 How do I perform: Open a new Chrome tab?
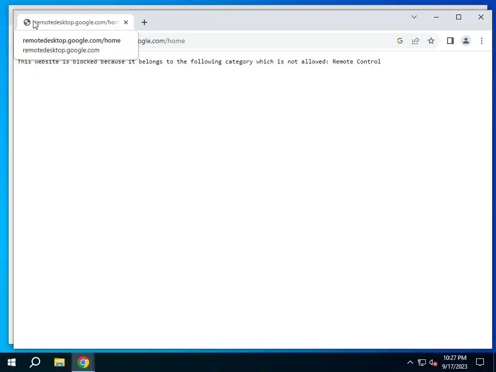pos(144,22)
